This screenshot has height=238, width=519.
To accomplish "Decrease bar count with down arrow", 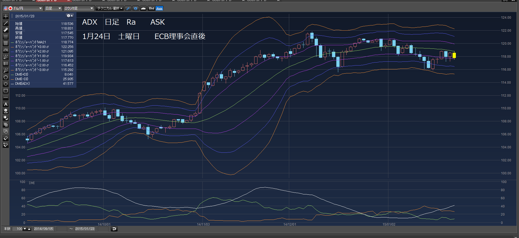I will [x=25, y=229].
